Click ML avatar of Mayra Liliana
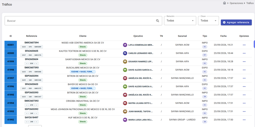This screenshot has height=127, width=255. tap(125, 103)
